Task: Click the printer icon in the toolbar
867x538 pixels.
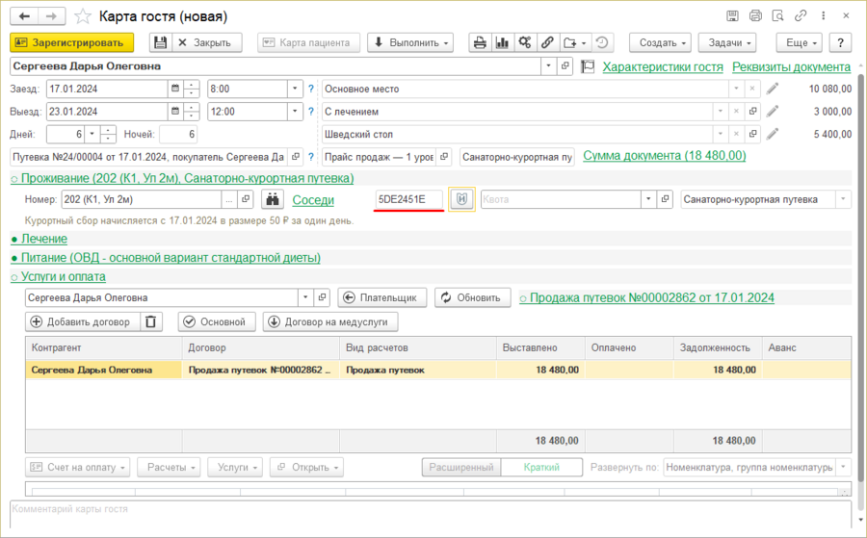Action: click(x=480, y=42)
